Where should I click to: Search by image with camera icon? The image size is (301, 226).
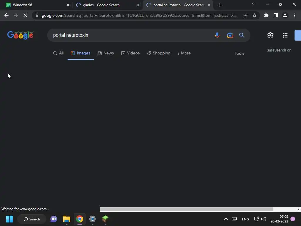click(230, 35)
